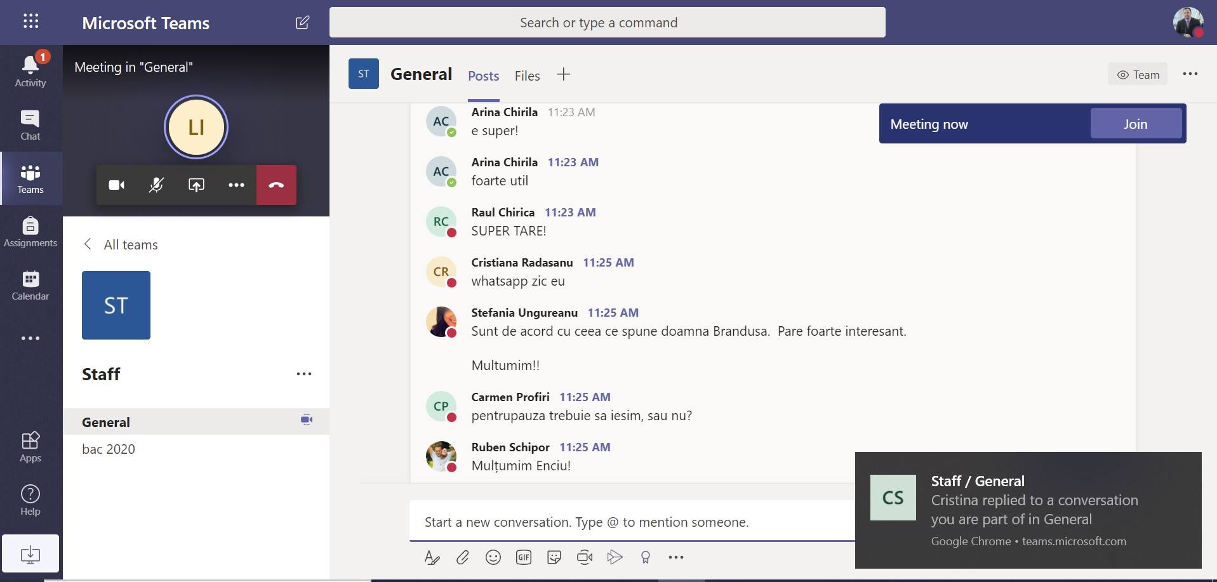
Task: Click the LI participant avatar in meeting
Action: (196, 127)
